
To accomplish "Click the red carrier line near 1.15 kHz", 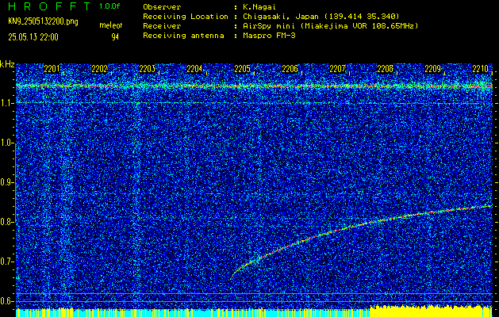I will pyautogui.click(x=254, y=86).
